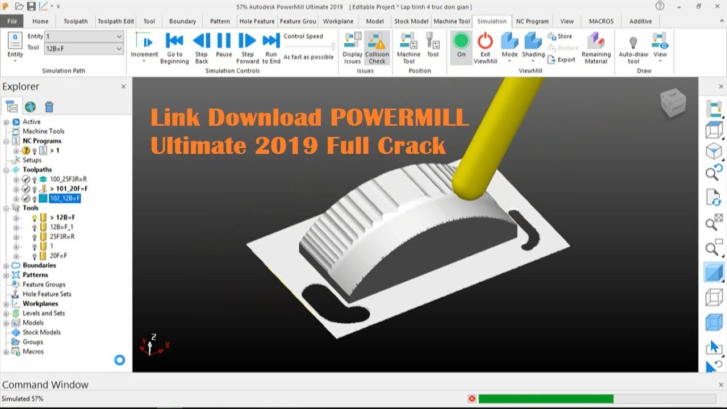727x409 pixels.
Task: Click the Explorer globe browser icon
Action: [x=30, y=107]
